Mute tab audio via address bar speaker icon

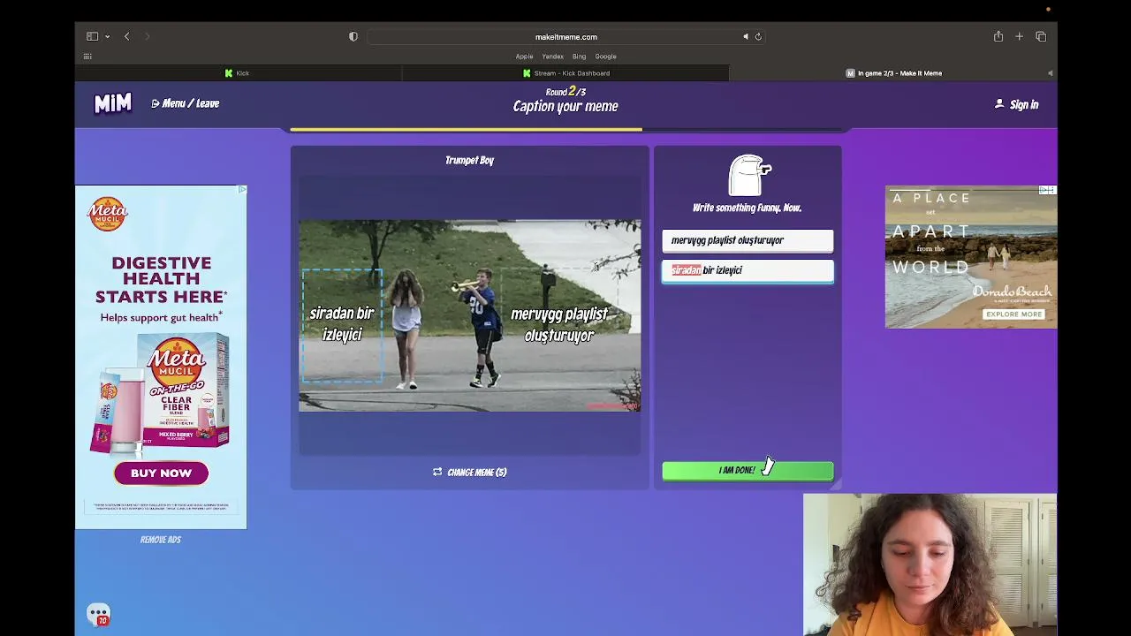[x=746, y=36]
